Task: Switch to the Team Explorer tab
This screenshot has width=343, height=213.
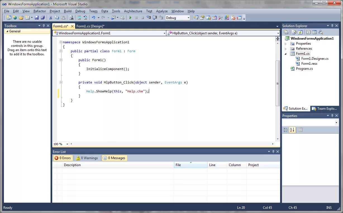Action: click(325, 109)
